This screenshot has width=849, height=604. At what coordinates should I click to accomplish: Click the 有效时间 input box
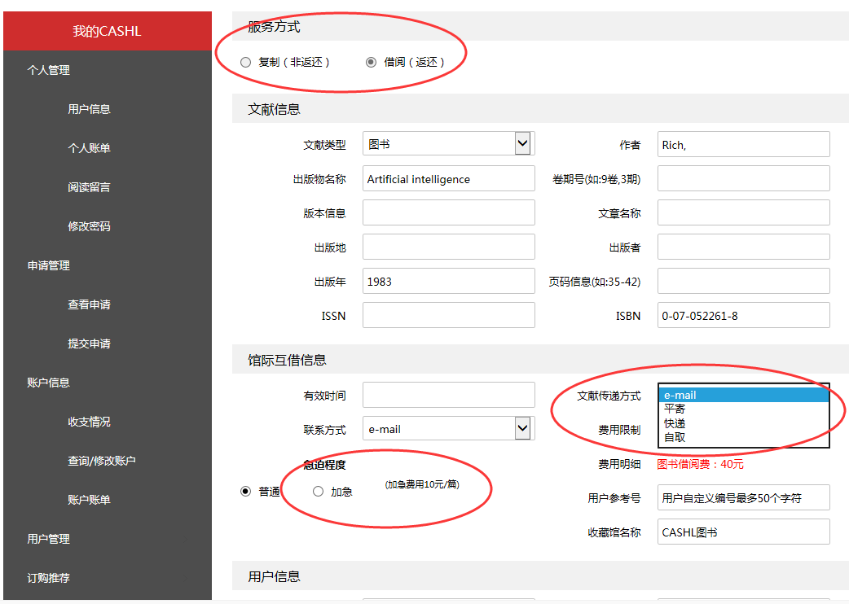click(x=448, y=396)
